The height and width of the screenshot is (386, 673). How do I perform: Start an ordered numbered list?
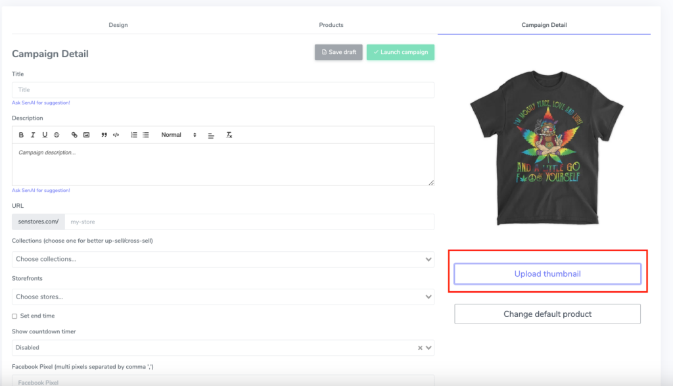(x=134, y=135)
